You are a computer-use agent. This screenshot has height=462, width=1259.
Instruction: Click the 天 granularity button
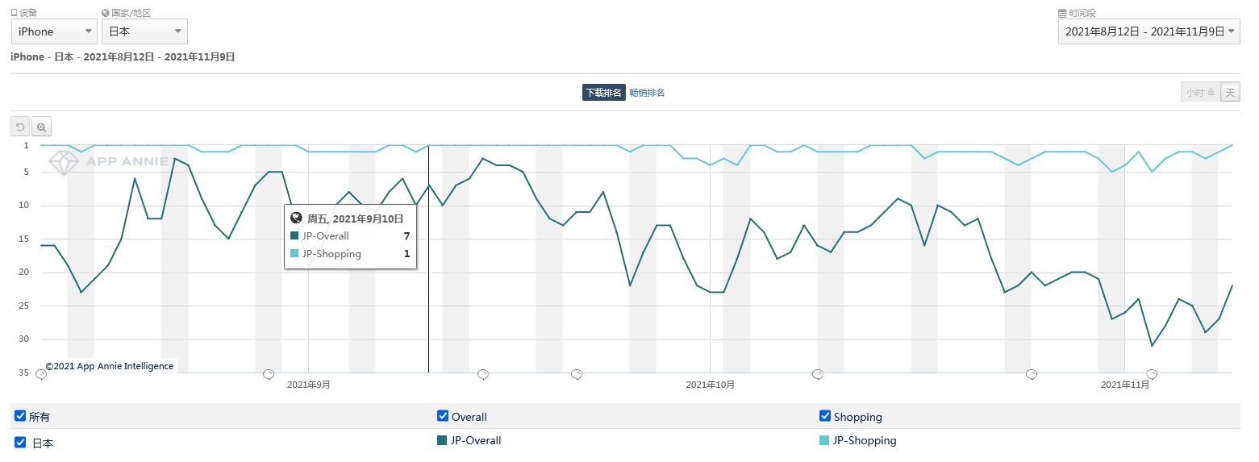[x=1230, y=93]
